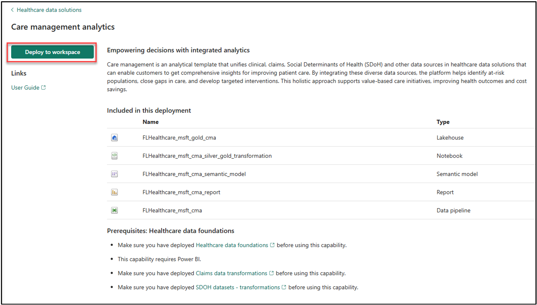537x305 pixels.
Task: Open the User Guide link
Action: pos(25,88)
